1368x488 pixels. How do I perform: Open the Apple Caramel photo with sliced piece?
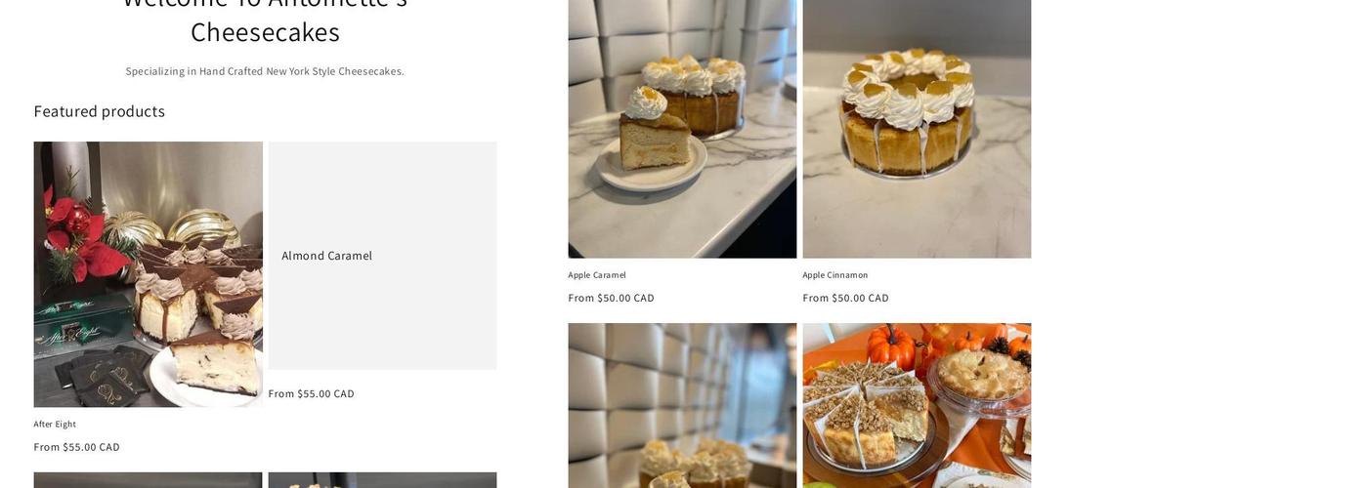[x=682, y=129]
